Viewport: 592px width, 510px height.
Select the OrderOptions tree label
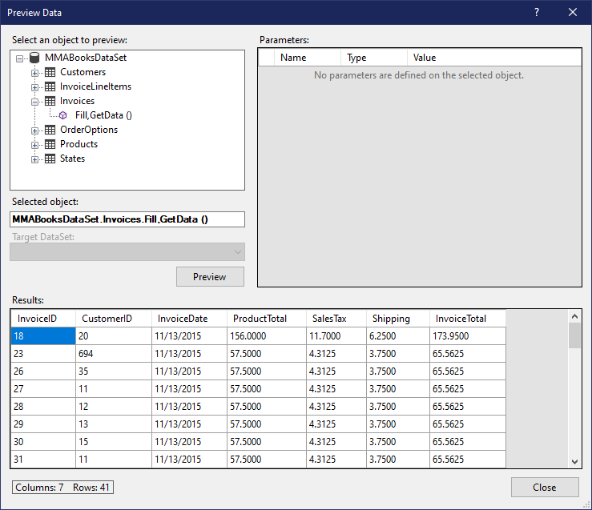tap(89, 130)
